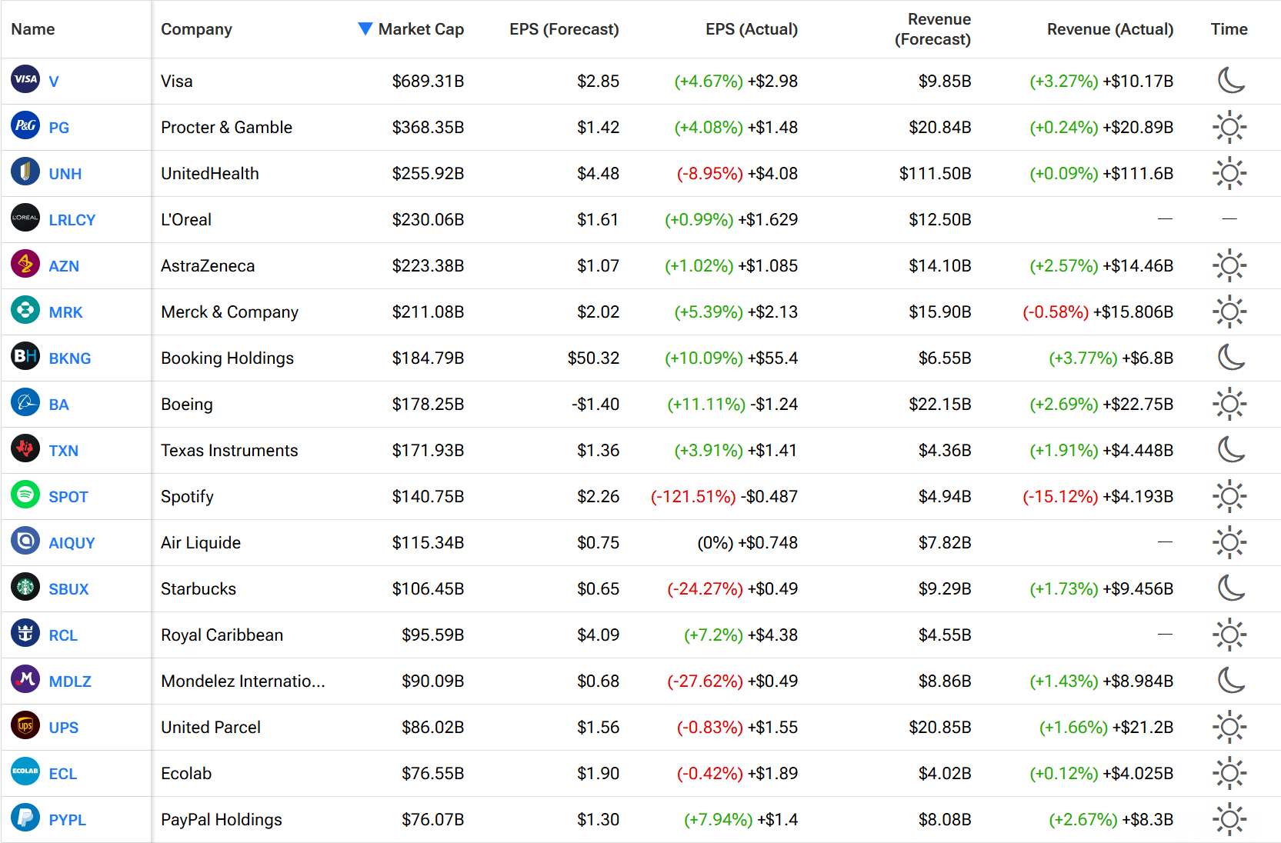Click the Texas Instruments logo icon

(25, 448)
